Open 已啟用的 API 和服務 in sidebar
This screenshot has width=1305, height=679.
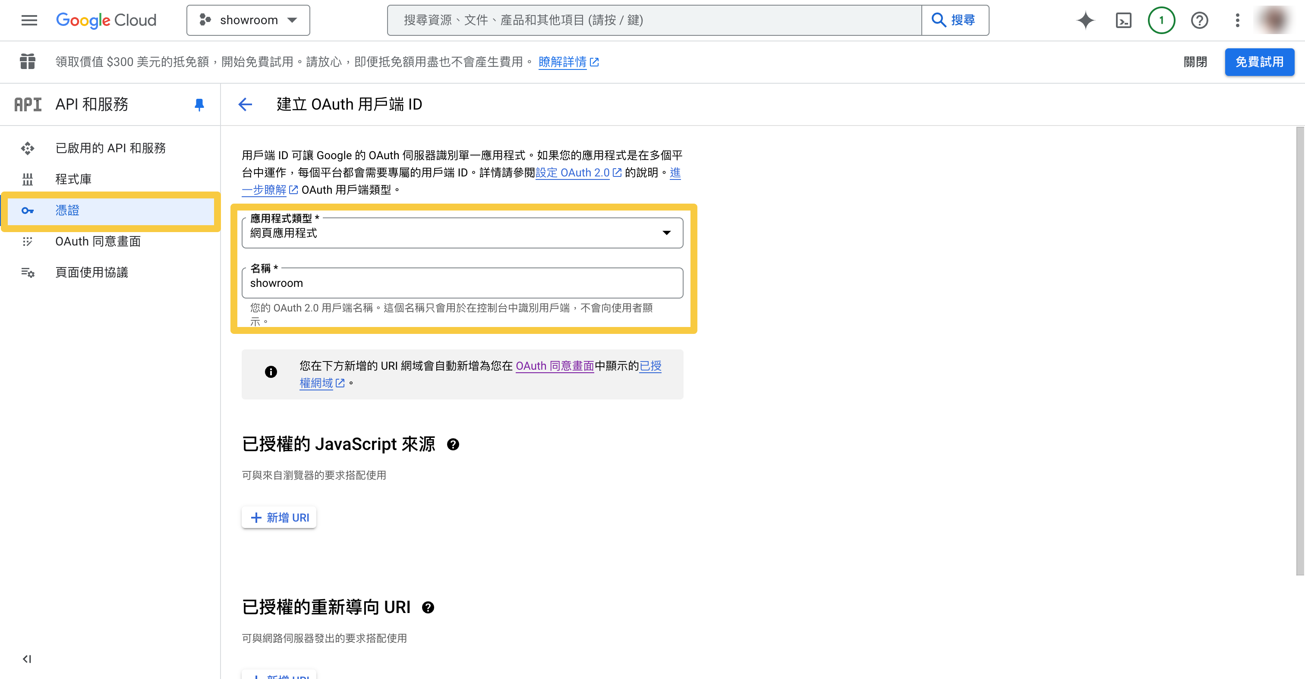coord(110,148)
